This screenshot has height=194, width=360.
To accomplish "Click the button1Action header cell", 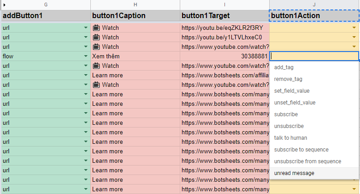I will pyautogui.click(x=314, y=16).
